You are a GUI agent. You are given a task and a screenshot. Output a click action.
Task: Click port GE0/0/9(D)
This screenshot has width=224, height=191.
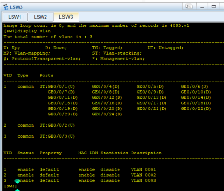[x=150, y=92]
